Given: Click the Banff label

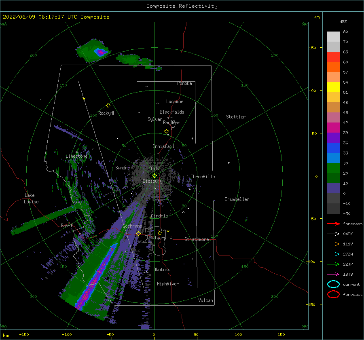Looking at the screenshot, I should (67, 225).
